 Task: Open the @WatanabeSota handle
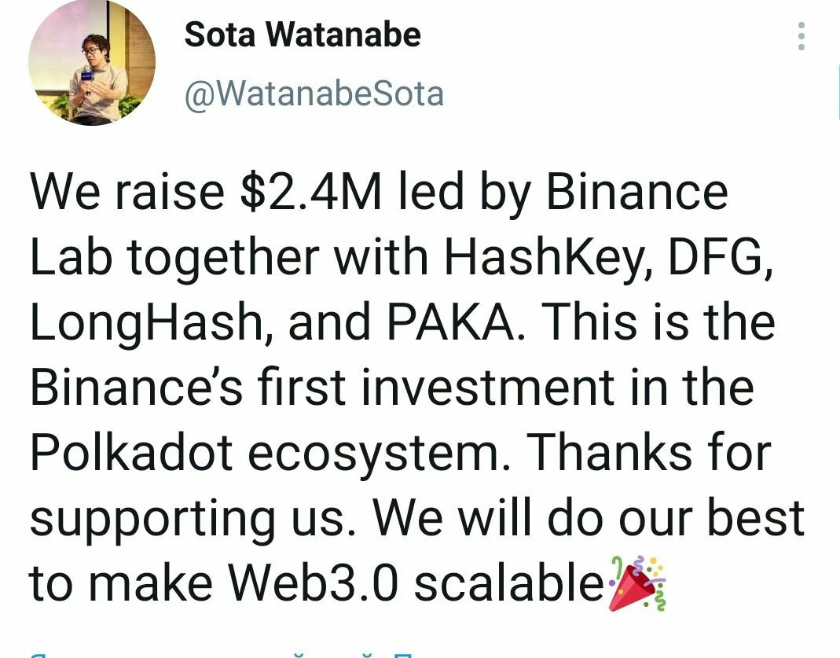[314, 94]
